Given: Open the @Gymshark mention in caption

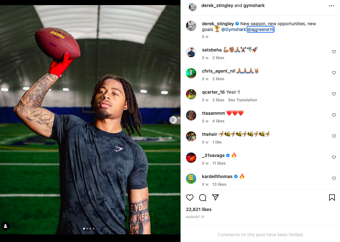Looking at the screenshot, I should [234, 29].
